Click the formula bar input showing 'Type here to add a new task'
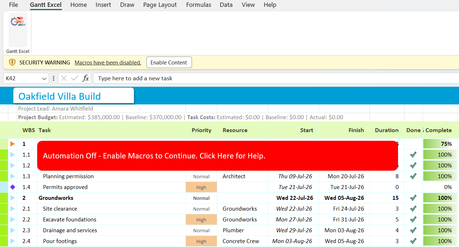This screenshot has width=459, height=247. [x=276, y=78]
